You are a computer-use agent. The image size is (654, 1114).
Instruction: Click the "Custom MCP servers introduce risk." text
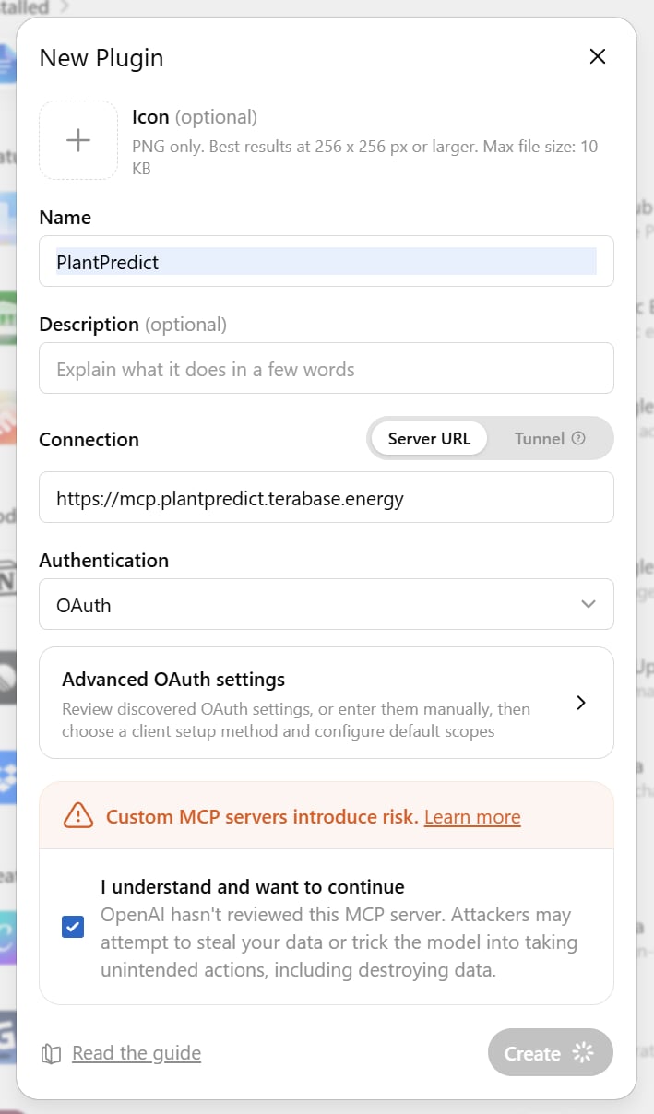pos(262,817)
